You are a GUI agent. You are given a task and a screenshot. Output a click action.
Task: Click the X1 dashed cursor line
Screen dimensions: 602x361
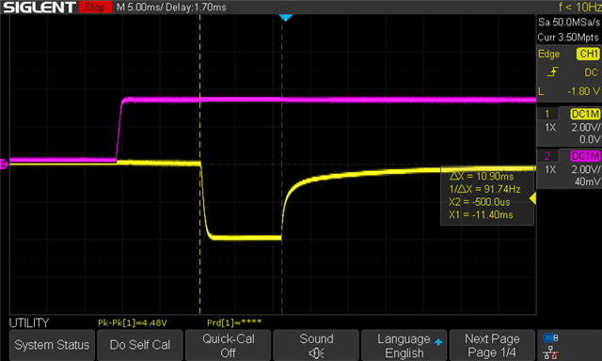tap(199, 165)
